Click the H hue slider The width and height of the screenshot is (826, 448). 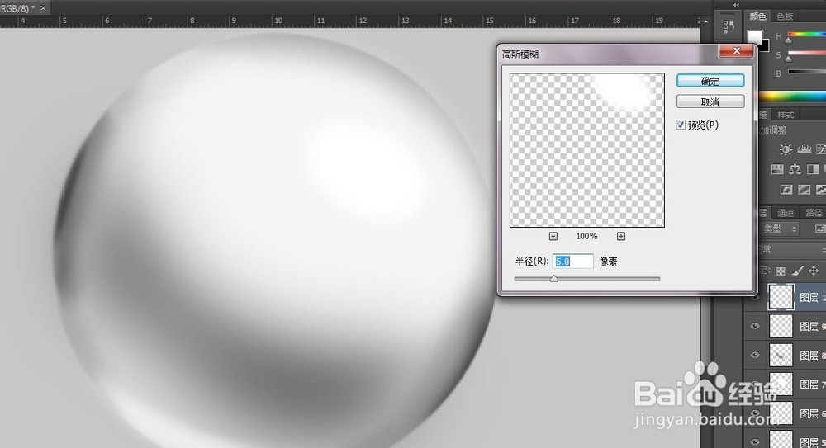(806, 35)
